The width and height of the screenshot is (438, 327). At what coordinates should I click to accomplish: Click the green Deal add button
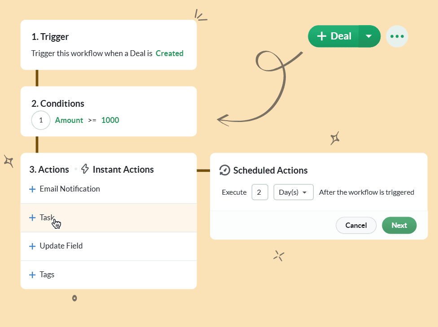click(333, 36)
